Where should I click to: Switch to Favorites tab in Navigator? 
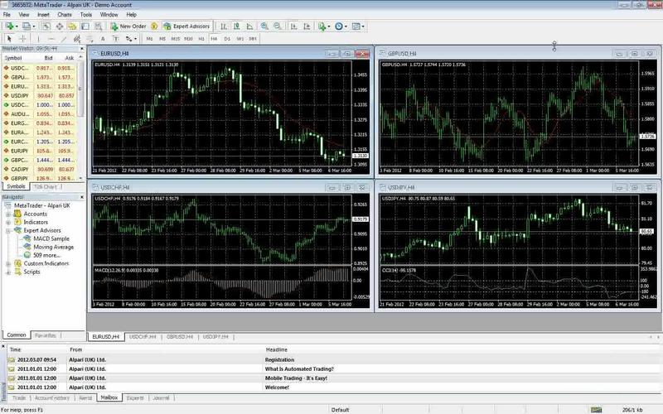[46, 335]
